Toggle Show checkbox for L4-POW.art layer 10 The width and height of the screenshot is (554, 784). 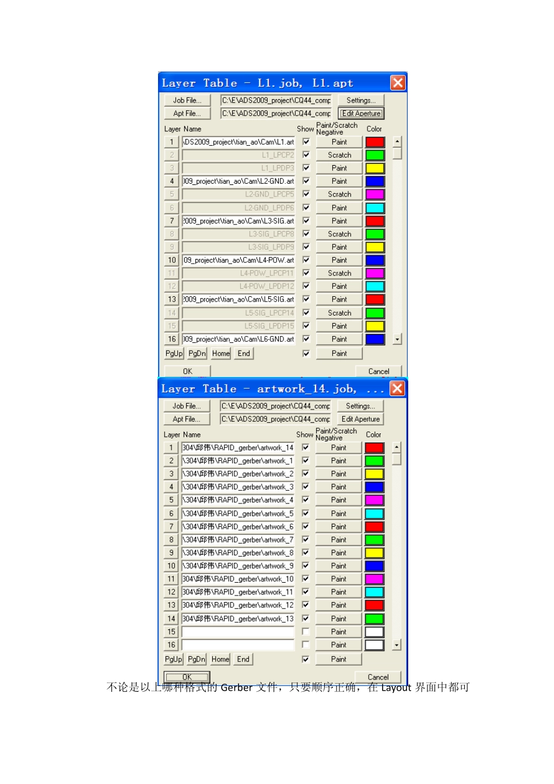click(x=306, y=260)
